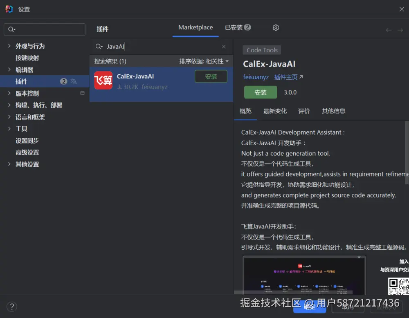Select the CalEx-JavaAI search result row
This screenshot has height=318, width=409.
pos(161,84)
